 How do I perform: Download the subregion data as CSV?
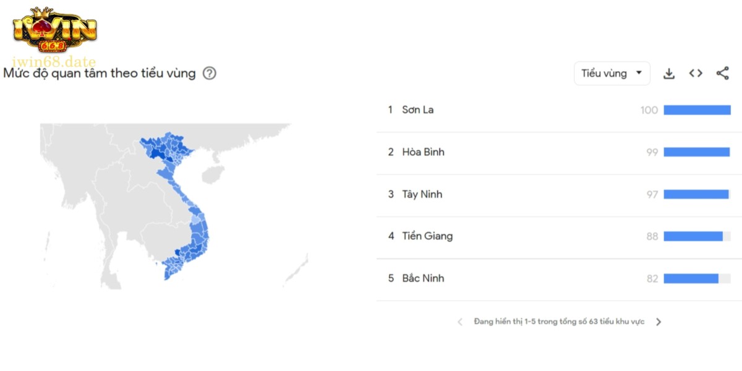(x=668, y=74)
